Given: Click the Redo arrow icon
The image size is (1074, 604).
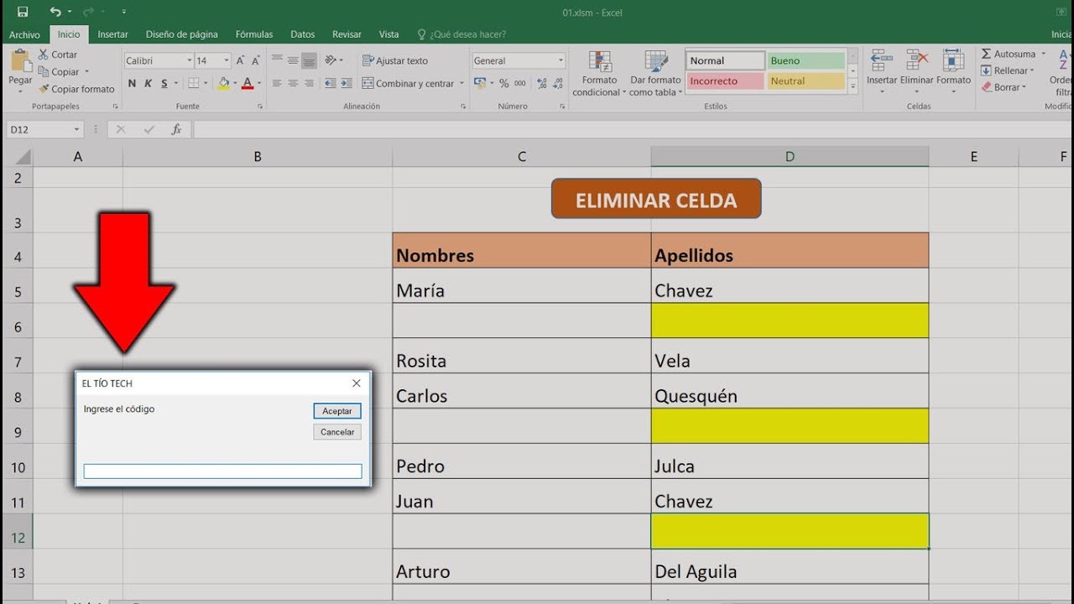Looking at the screenshot, I should point(89,12).
